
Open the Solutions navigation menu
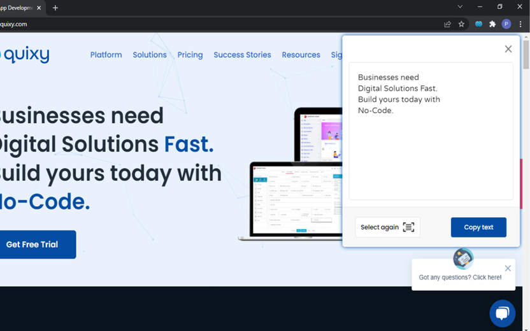point(150,55)
